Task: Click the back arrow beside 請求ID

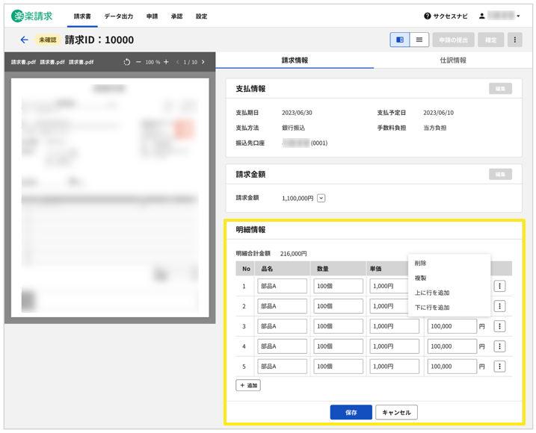Action: 24,40
